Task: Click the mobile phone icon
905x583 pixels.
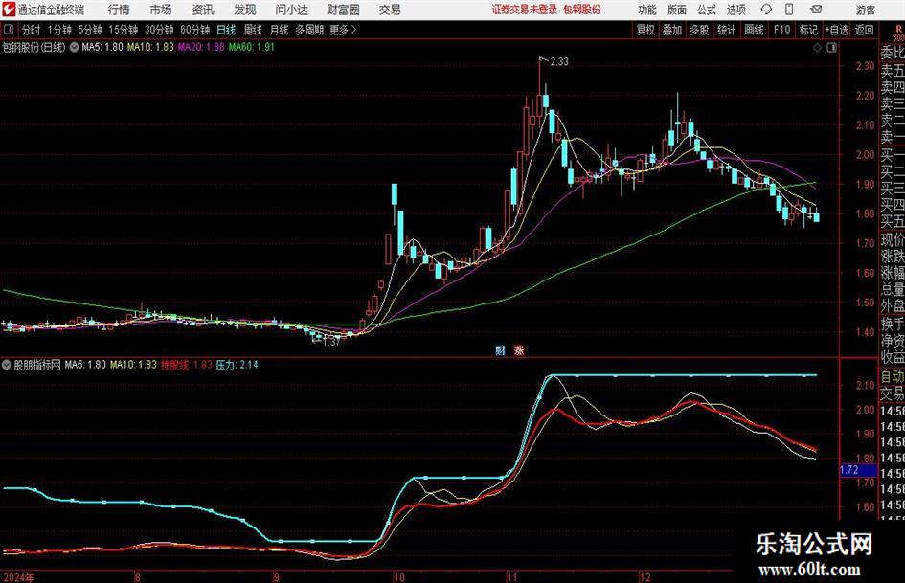Action: (x=789, y=10)
